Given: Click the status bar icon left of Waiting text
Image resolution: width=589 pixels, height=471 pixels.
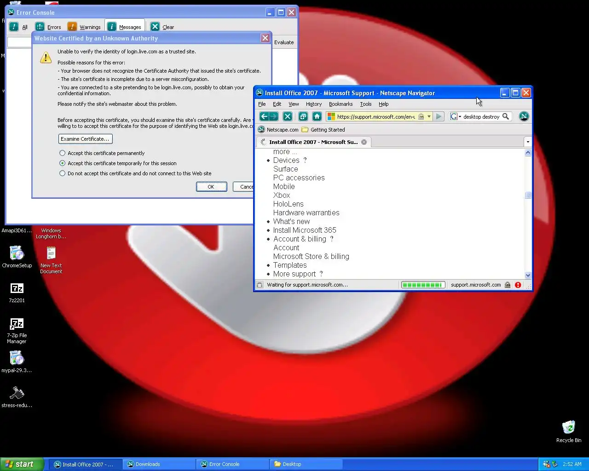Looking at the screenshot, I should coord(260,285).
